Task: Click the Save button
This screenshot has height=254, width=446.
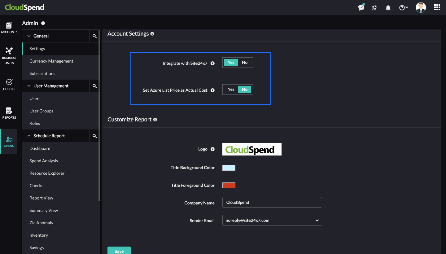Action: [x=119, y=250]
